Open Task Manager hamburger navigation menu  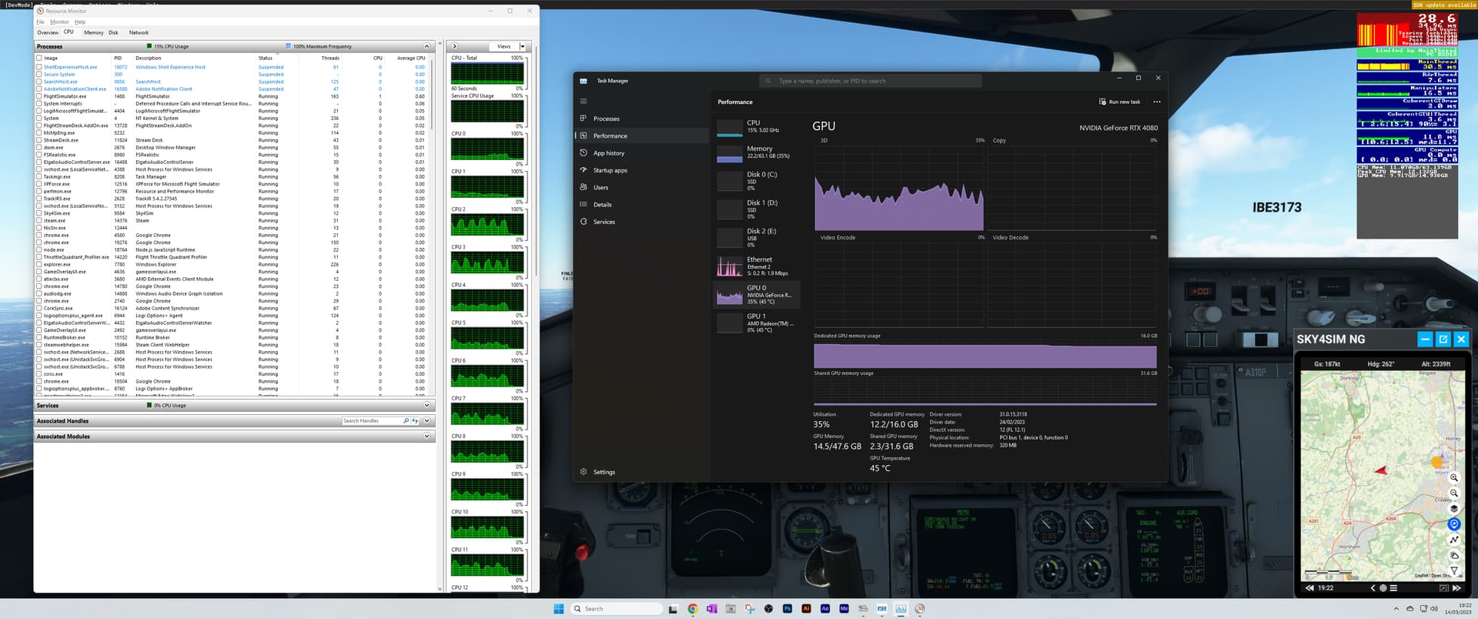[x=584, y=101]
